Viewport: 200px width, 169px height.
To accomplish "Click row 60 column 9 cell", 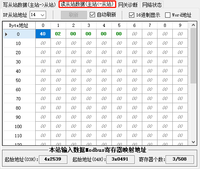I will click(x=180, y=89).
